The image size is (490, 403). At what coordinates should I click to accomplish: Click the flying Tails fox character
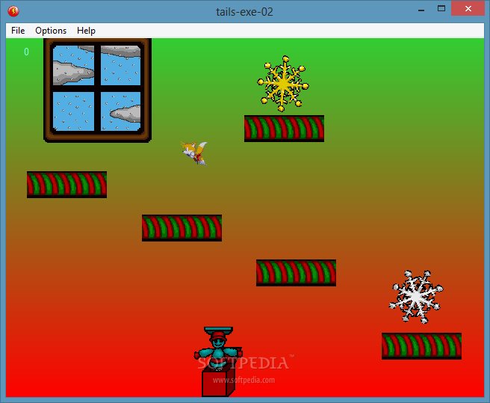pos(194,153)
